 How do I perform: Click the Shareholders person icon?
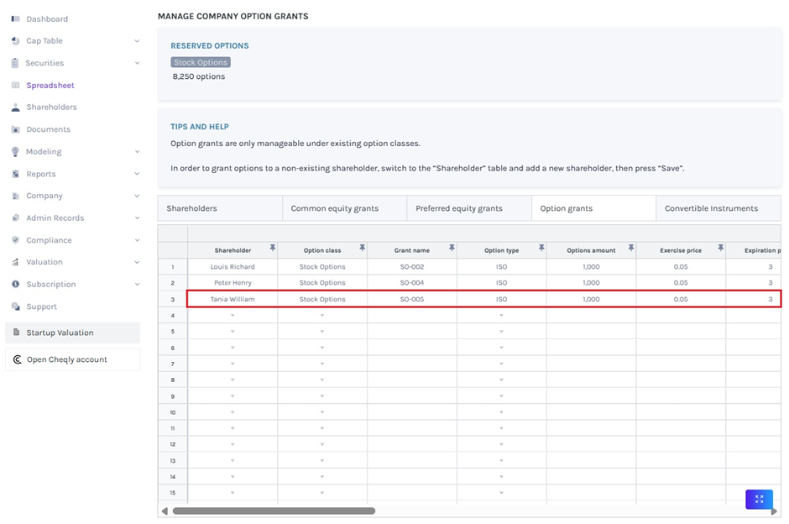point(15,107)
